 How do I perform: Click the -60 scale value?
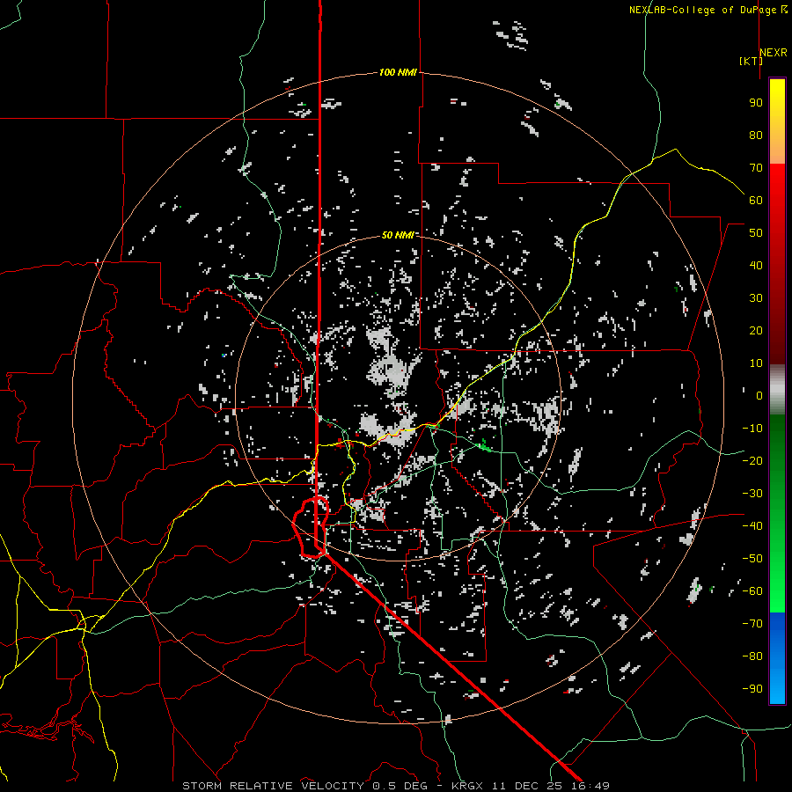point(752,591)
